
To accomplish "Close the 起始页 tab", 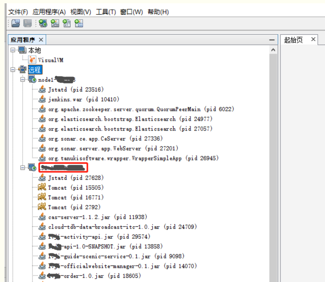I will coord(313,39).
